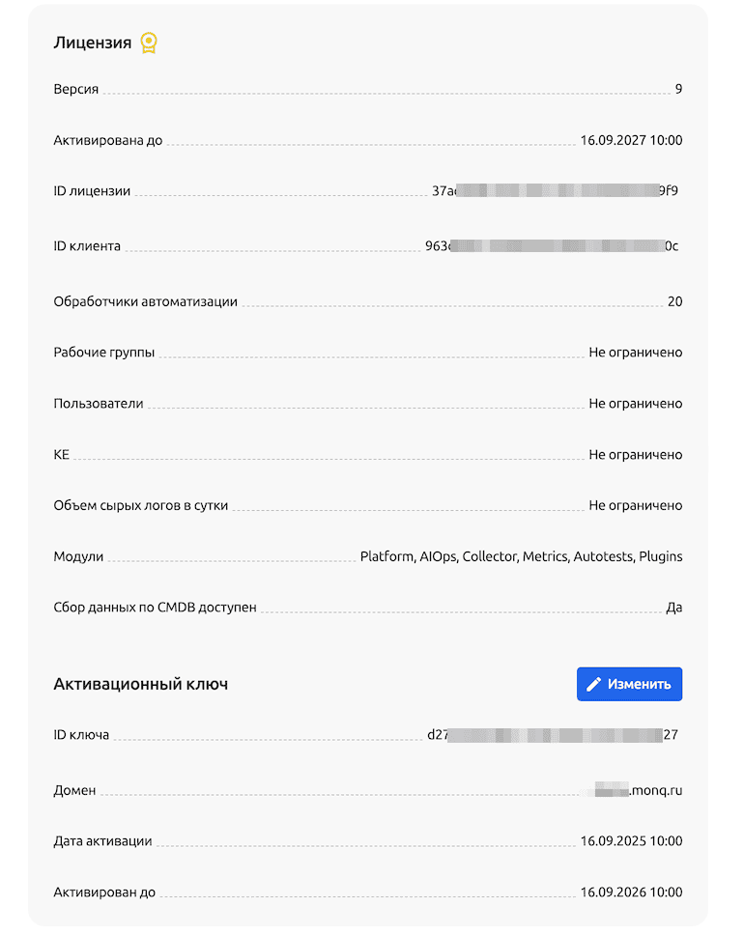The height and width of the screenshot is (935, 744).
Task: Click the Модули list of platform modules
Action: click(521, 556)
